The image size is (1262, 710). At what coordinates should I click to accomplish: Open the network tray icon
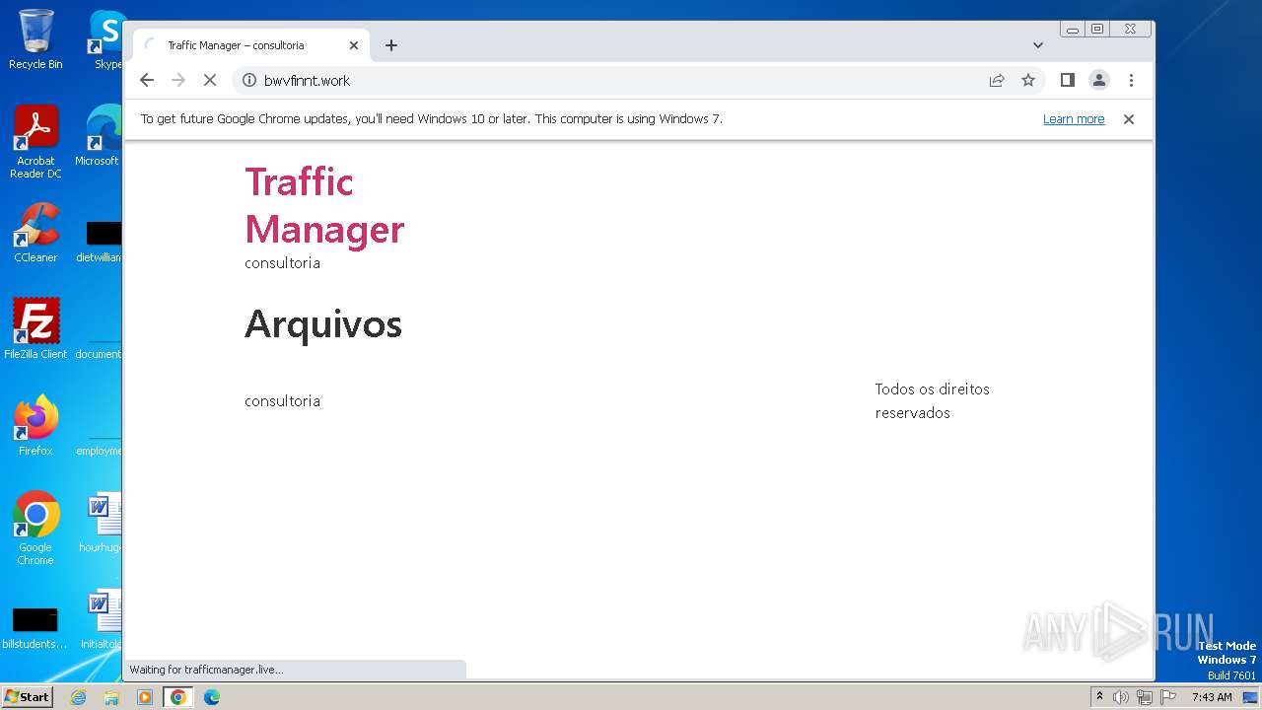(x=1145, y=697)
